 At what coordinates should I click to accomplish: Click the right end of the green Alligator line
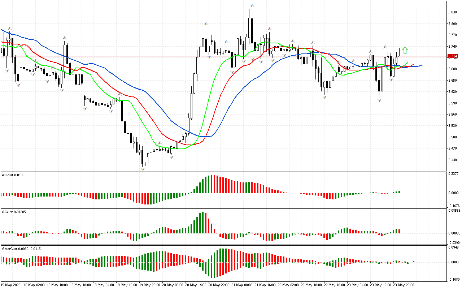coord(407,63)
